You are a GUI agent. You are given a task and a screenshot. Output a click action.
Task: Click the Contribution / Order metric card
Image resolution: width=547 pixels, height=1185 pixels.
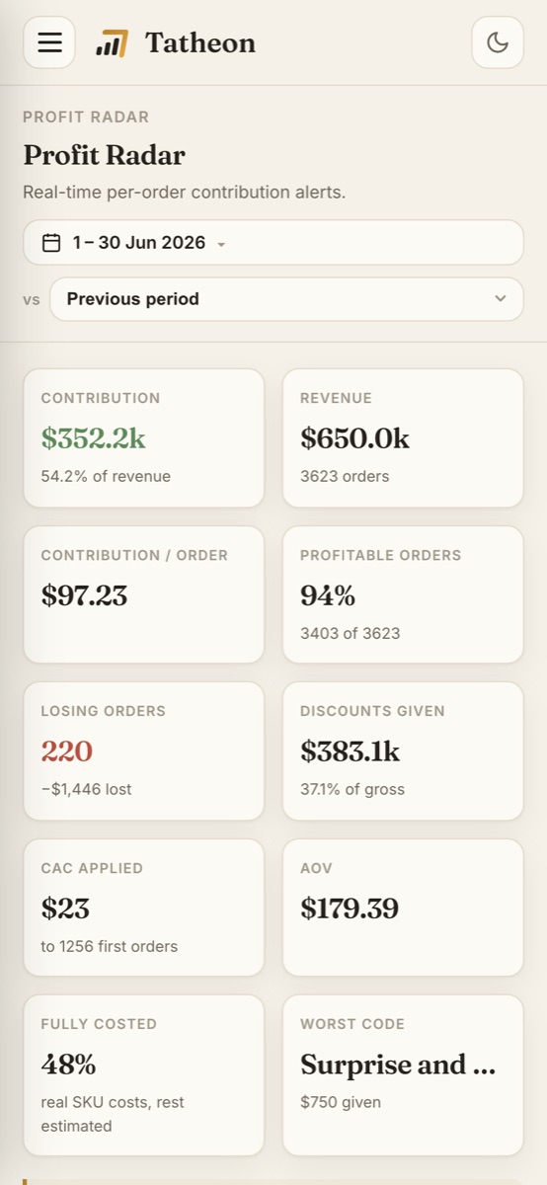click(144, 594)
